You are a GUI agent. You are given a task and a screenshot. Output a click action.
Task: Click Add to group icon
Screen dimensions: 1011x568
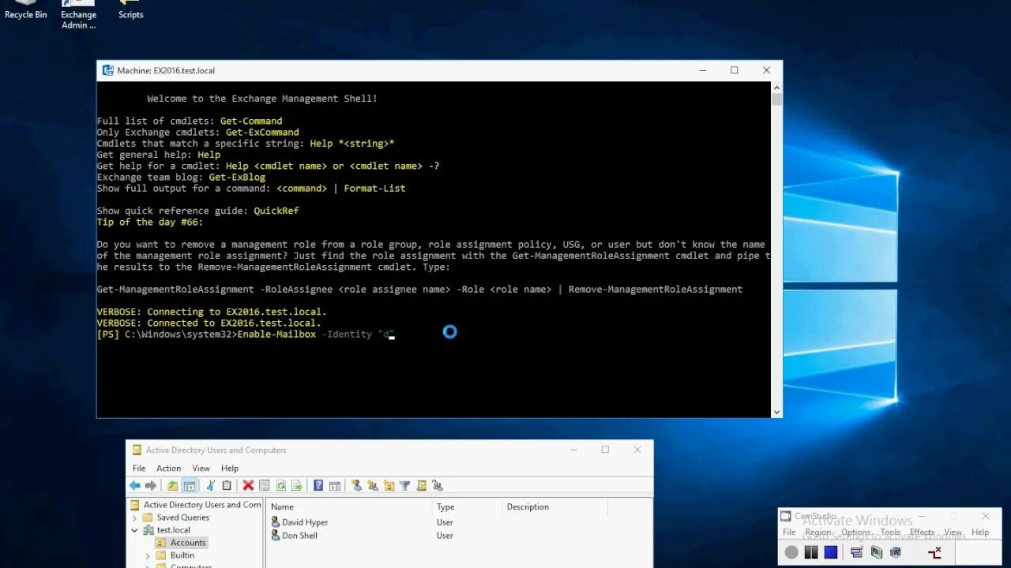(x=438, y=486)
